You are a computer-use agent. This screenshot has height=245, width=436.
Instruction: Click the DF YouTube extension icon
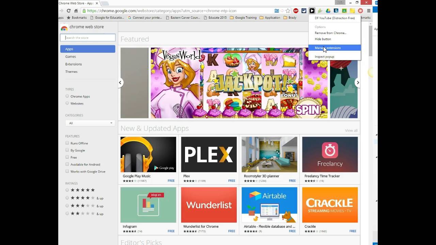(x=312, y=11)
